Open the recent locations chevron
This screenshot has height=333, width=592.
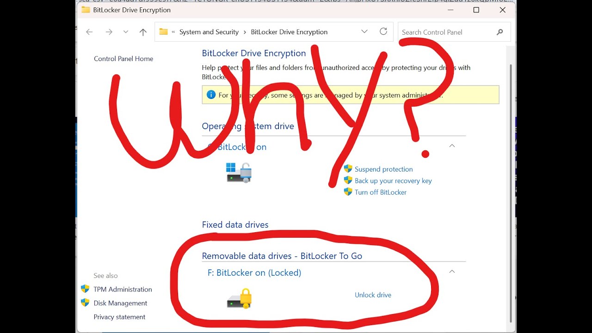(x=126, y=32)
